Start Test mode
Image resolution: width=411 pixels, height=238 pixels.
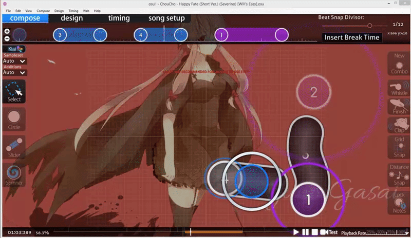tap(329, 232)
